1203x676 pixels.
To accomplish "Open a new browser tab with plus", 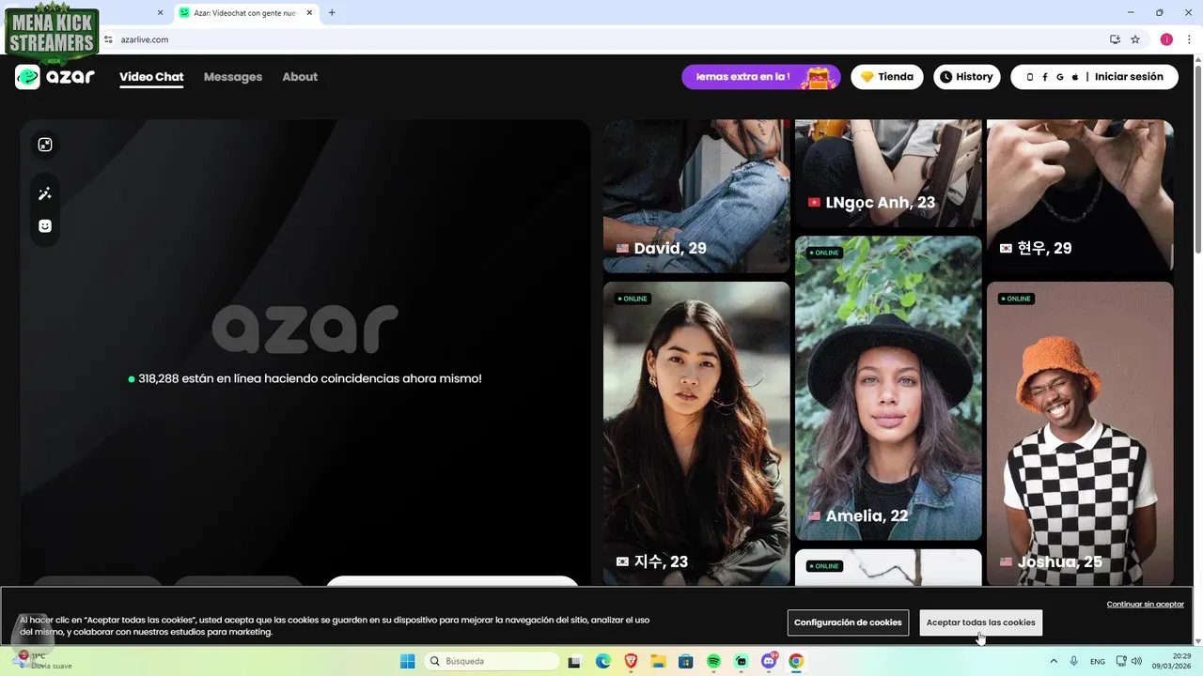I will tap(332, 13).
